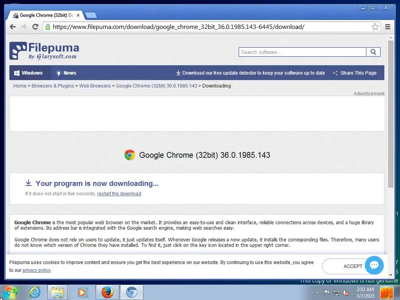
Task: Click the muted volume tray icon
Action: pos(346,293)
